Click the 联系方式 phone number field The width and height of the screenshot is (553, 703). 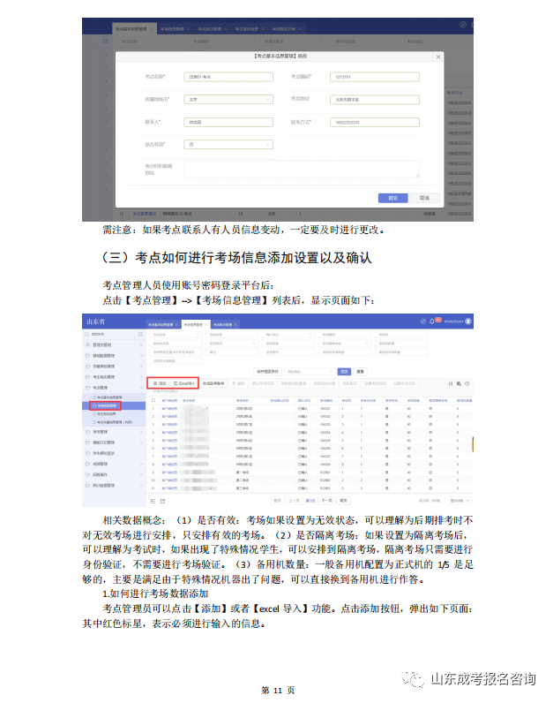tap(374, 123)
